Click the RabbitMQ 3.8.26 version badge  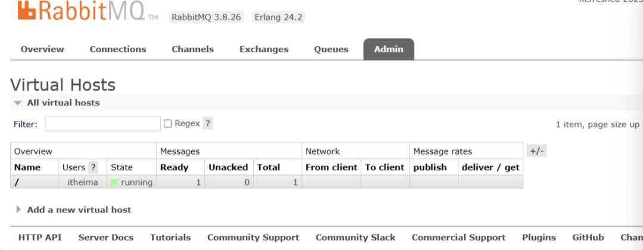tap(206, 18)
